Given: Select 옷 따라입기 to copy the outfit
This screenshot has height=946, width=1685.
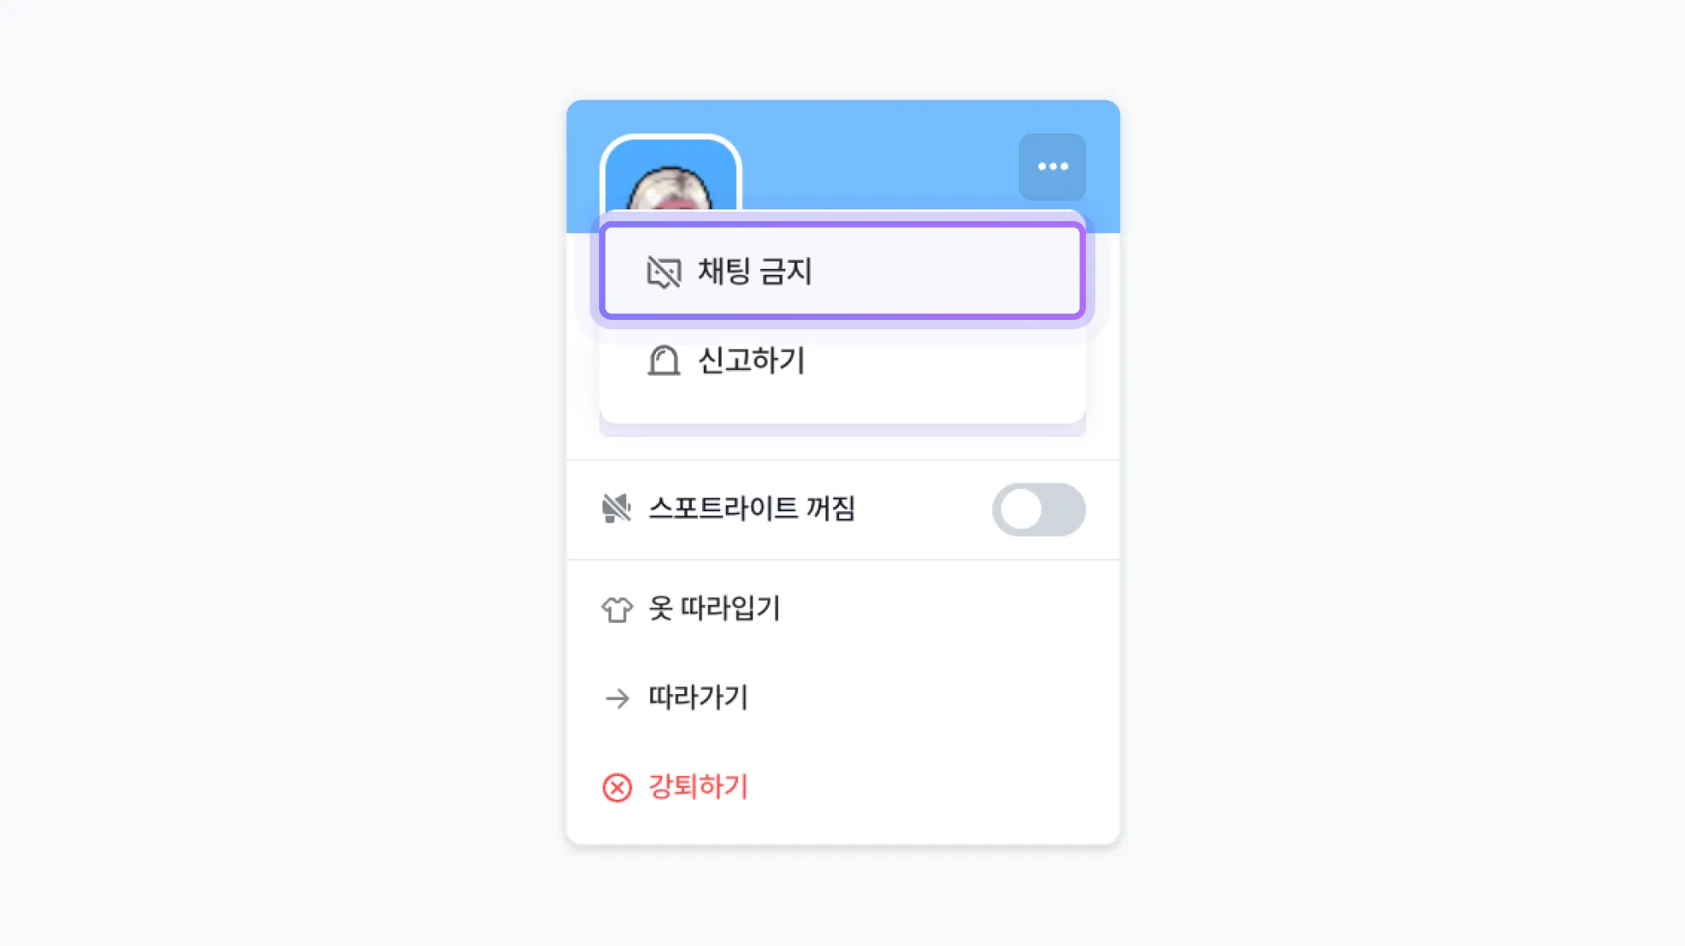Looking at the screenshot, I should 715,608.
